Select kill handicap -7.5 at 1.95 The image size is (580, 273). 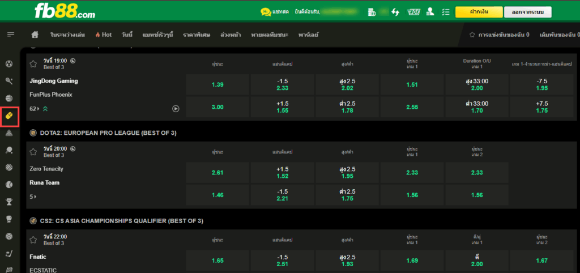pos(542,85)
